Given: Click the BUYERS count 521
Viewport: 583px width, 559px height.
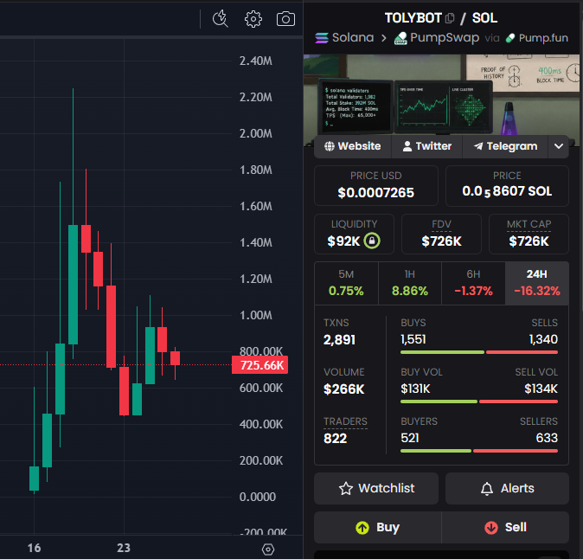Looking at the screenshot, I should coord(410,438).
